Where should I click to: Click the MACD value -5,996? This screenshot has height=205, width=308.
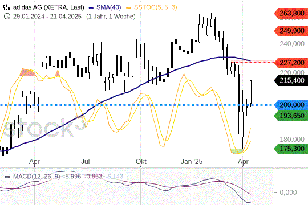click(x=72, y=176)
